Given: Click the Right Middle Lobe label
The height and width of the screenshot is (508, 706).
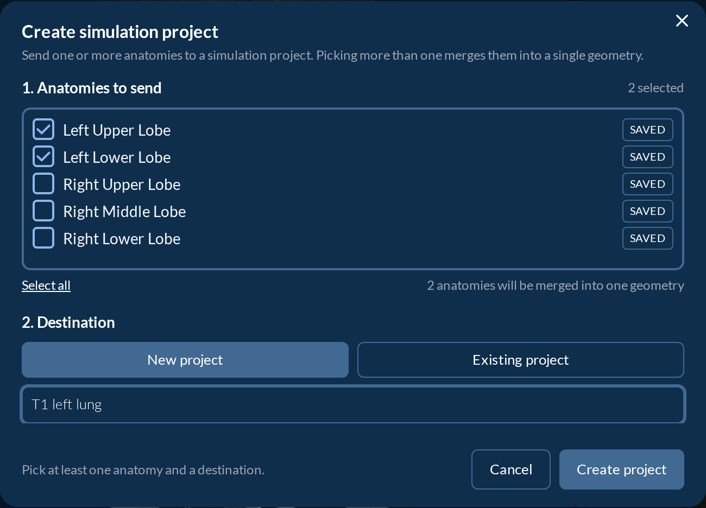Looking at the screenshot, I should click(124, 212).
